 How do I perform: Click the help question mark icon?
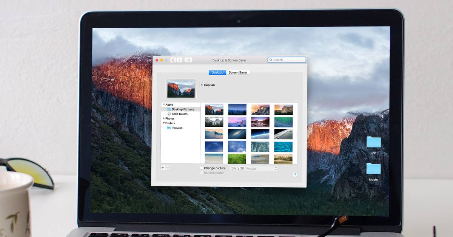click(295, 175)
